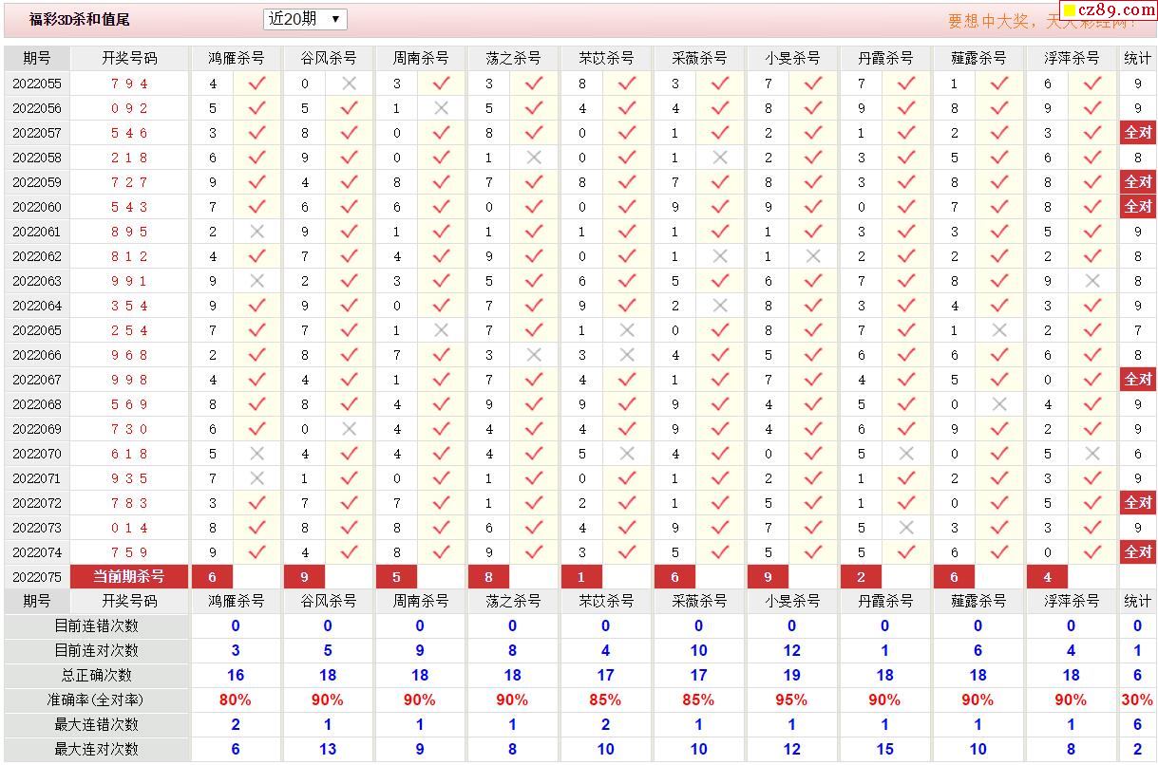Viewport: 1158px width, 765px height.
Task: Select the 最大连对次数 value 15 for 丹霞杀号
Action: point(884,750)
